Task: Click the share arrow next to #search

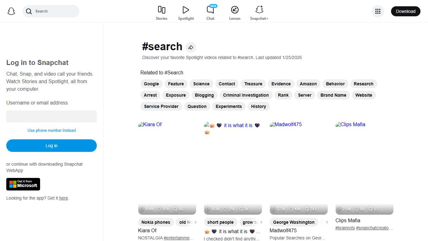Action: 191,47
